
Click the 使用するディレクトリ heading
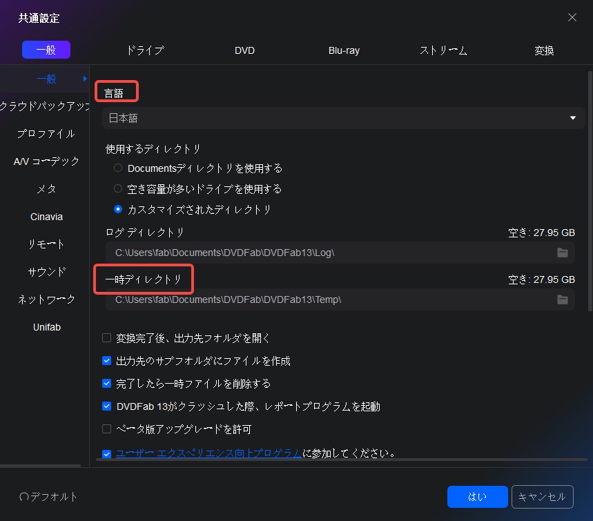(x=153, y=149)
